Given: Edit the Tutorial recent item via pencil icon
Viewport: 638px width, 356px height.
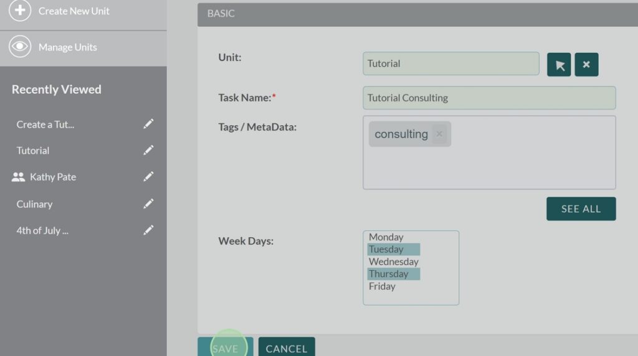Looking at the screenshot, I should (148, 151).
